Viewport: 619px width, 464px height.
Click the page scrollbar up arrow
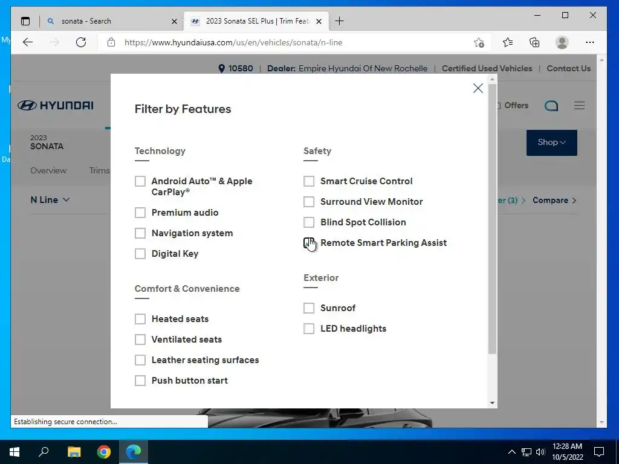[601, 60]
